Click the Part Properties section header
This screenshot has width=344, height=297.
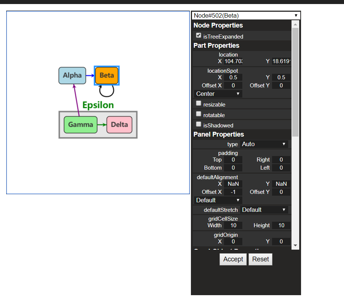pyautogui.click(x=216, y=46)
